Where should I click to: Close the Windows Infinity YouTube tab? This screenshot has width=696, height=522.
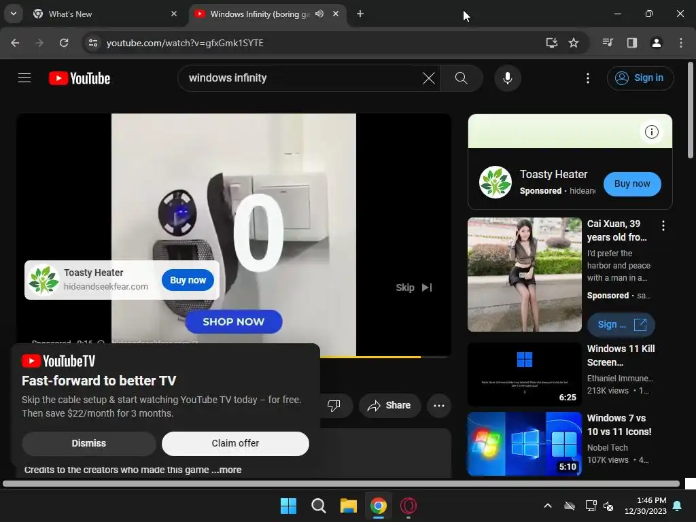point(336,14)
